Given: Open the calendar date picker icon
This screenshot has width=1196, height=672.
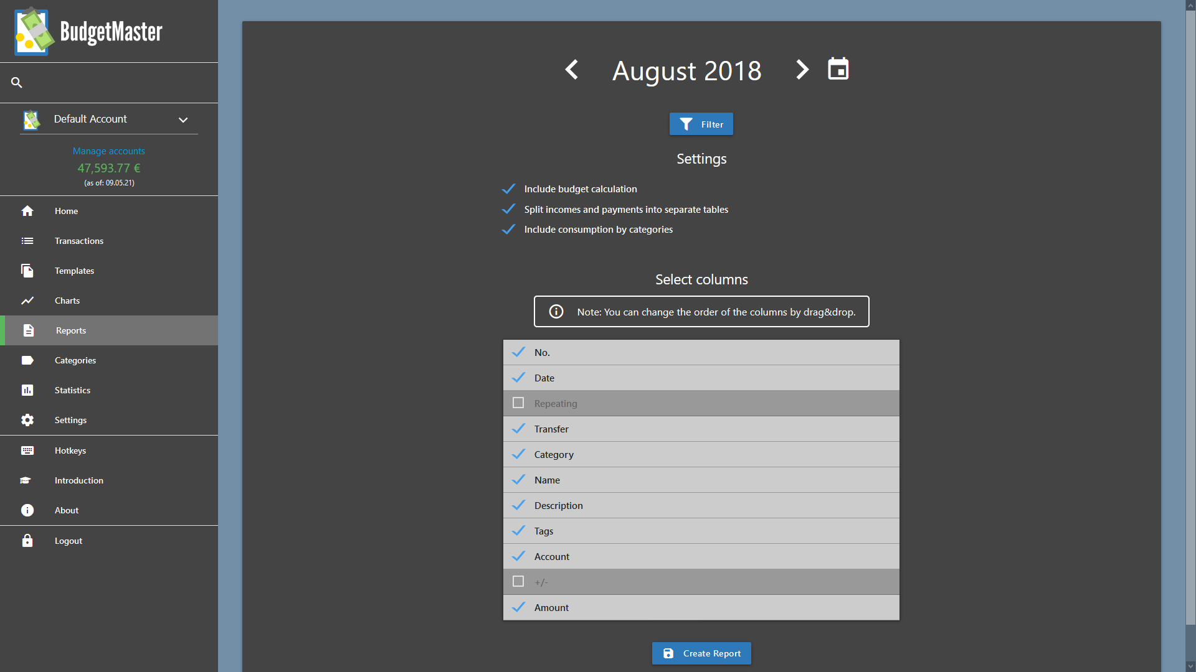Looking at the screenshot, I should 838,69.
